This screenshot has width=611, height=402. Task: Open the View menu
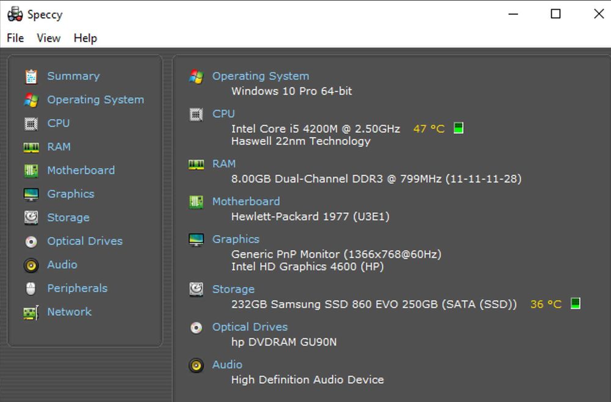[x=49, y=38]
